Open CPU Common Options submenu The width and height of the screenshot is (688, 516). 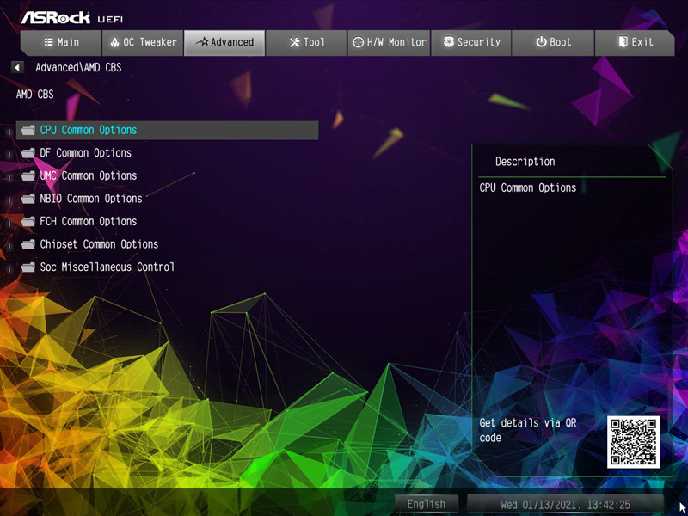[x=167, y=131]
